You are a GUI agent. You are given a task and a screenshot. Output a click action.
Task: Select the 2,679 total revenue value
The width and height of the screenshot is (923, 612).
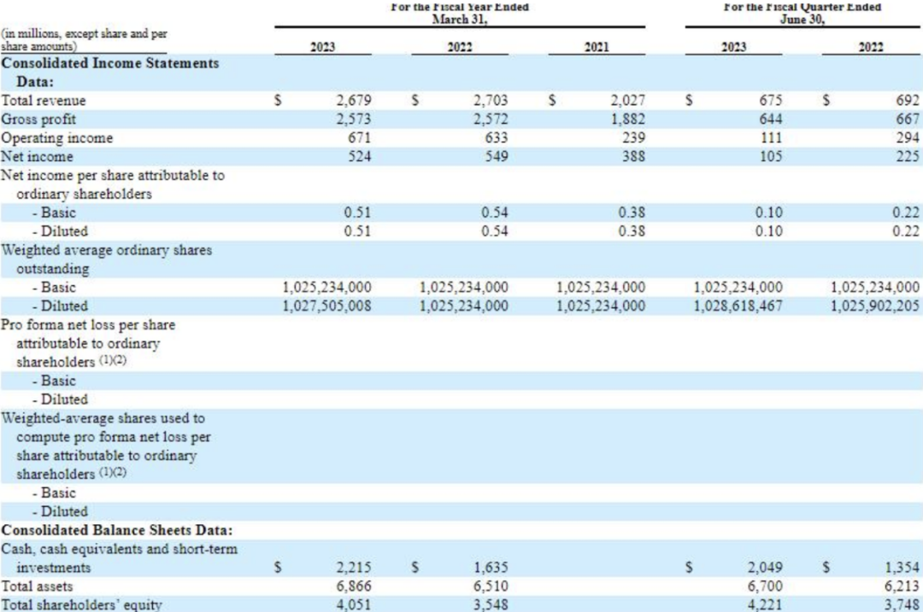click(x=354, y=101)
